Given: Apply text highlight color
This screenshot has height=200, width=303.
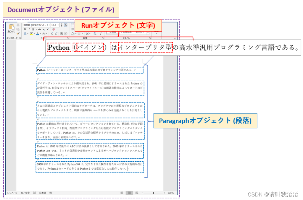Looking at the screenshot, I should [x=31, y=33].
